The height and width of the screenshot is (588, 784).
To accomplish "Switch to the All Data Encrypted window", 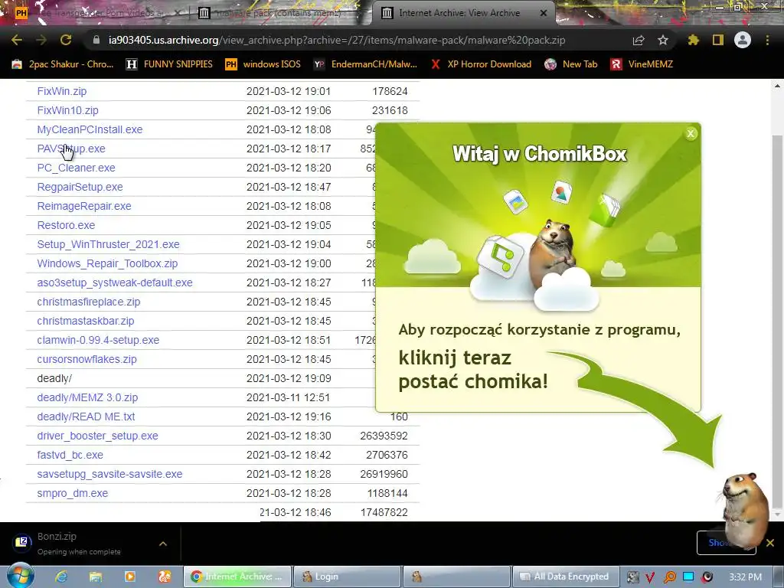I will click(x=566, y=577).
